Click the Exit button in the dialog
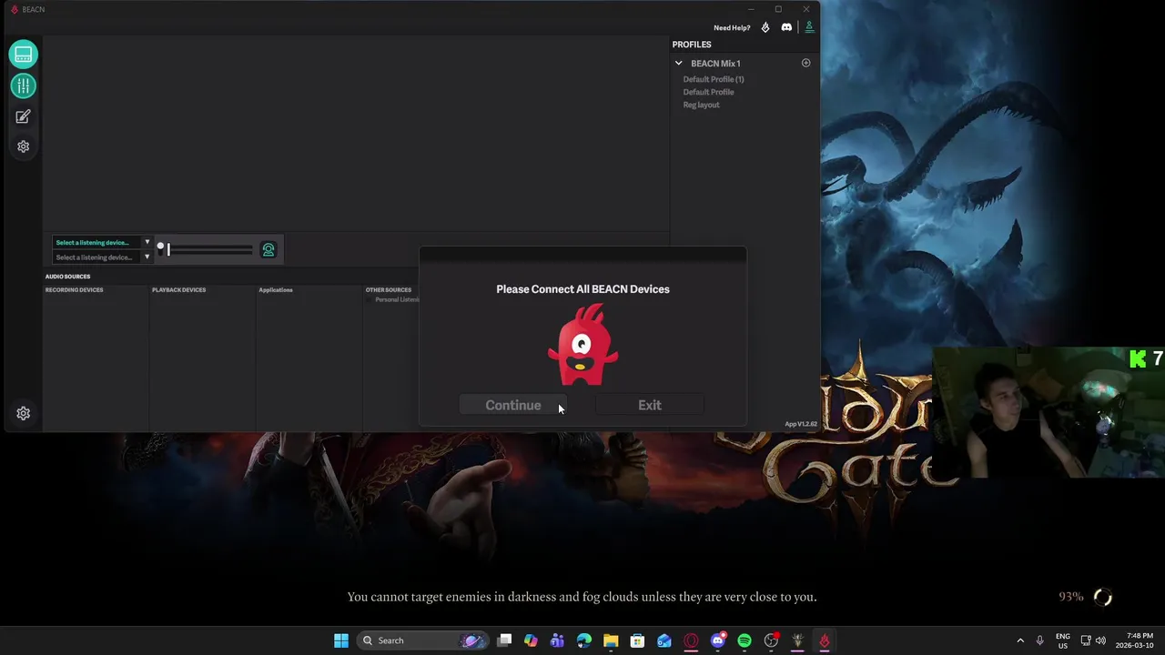This screenshot has width=1165, height=655. click(x=650, y=406)
